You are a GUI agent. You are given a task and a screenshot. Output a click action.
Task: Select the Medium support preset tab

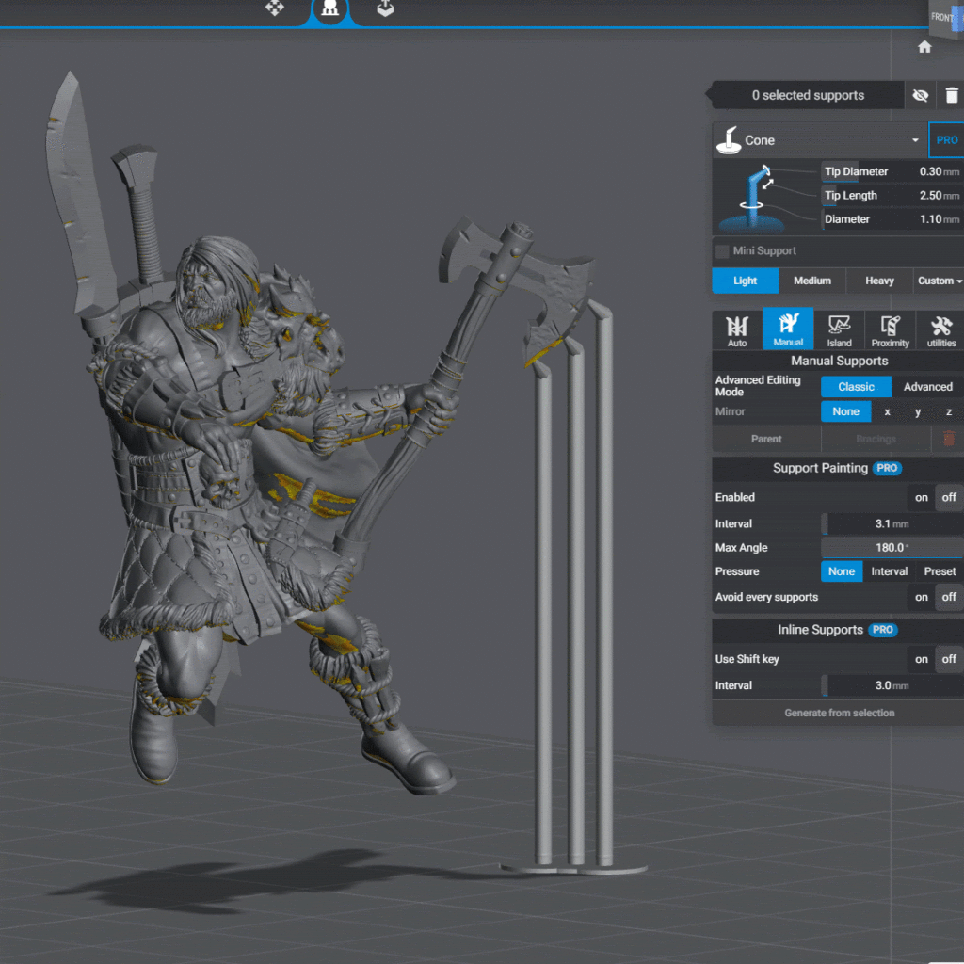click(812, 281)
